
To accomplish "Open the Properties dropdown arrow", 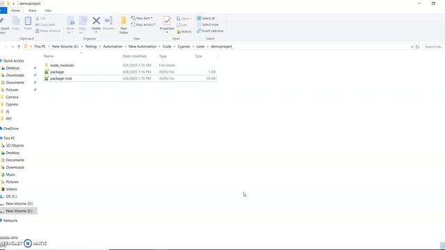I will click(167, 33).
